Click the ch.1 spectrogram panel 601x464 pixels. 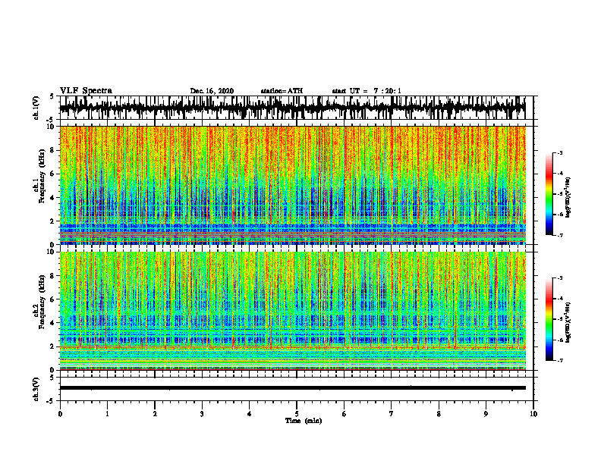(x=293, y=185)
